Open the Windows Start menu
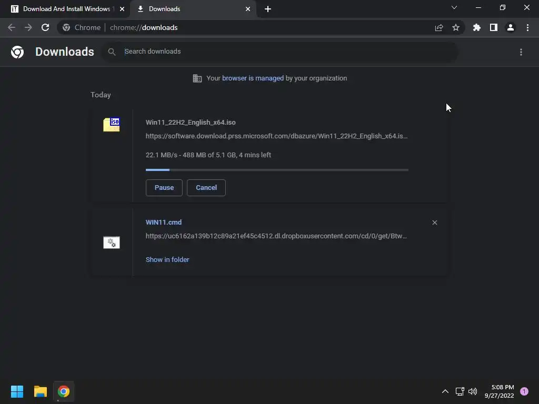539x404 pixels. [x=17, y=391]
